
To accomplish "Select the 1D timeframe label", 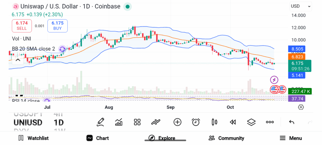I will (x=59, y=122).
